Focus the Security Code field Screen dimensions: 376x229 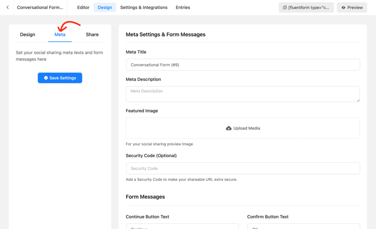pyautogui.click(x=243, y=168)
